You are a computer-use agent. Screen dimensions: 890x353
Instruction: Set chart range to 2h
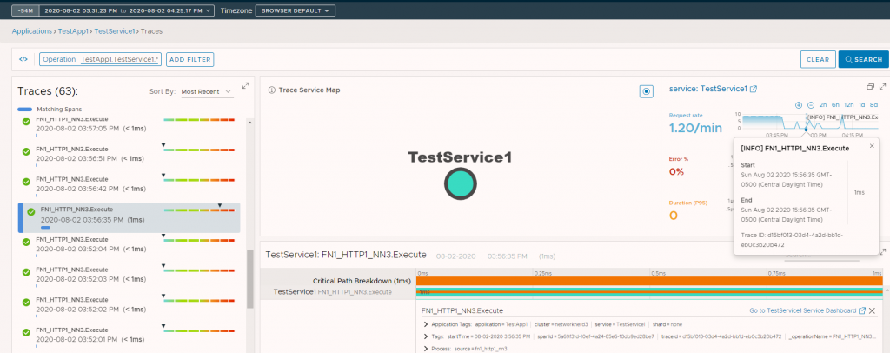pyautogui.click(x=823, y=105)
